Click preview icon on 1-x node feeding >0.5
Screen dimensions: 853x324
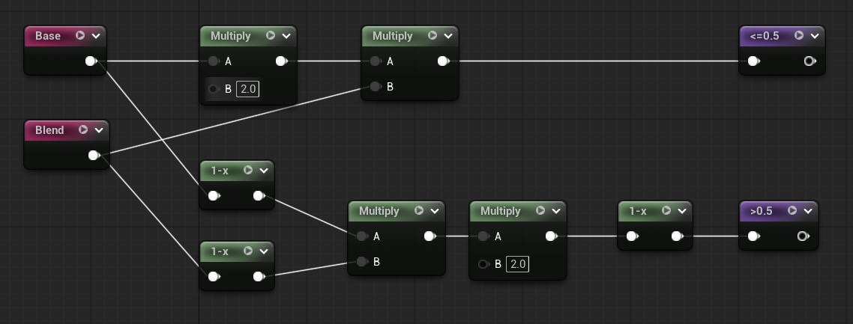(x=666, y=210)
